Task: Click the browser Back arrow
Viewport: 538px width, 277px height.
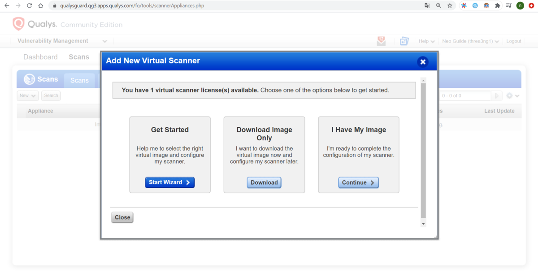Action: pos(7,6)
